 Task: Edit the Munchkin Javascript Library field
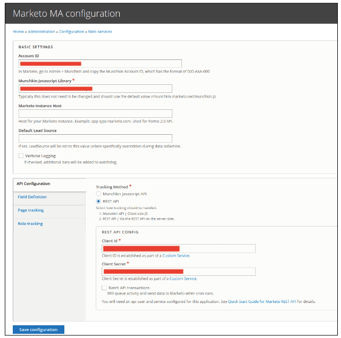(x=95, y=89)
